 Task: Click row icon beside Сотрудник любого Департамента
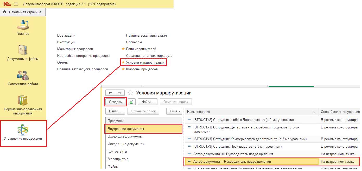[189, 120]
